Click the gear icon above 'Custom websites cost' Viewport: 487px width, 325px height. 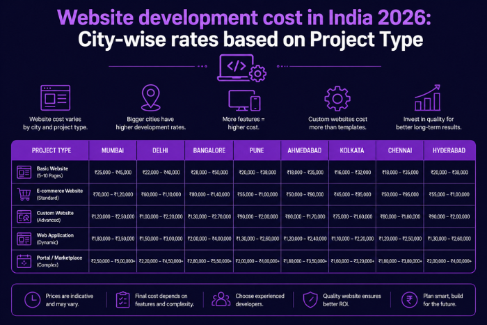tap(337, 99)
